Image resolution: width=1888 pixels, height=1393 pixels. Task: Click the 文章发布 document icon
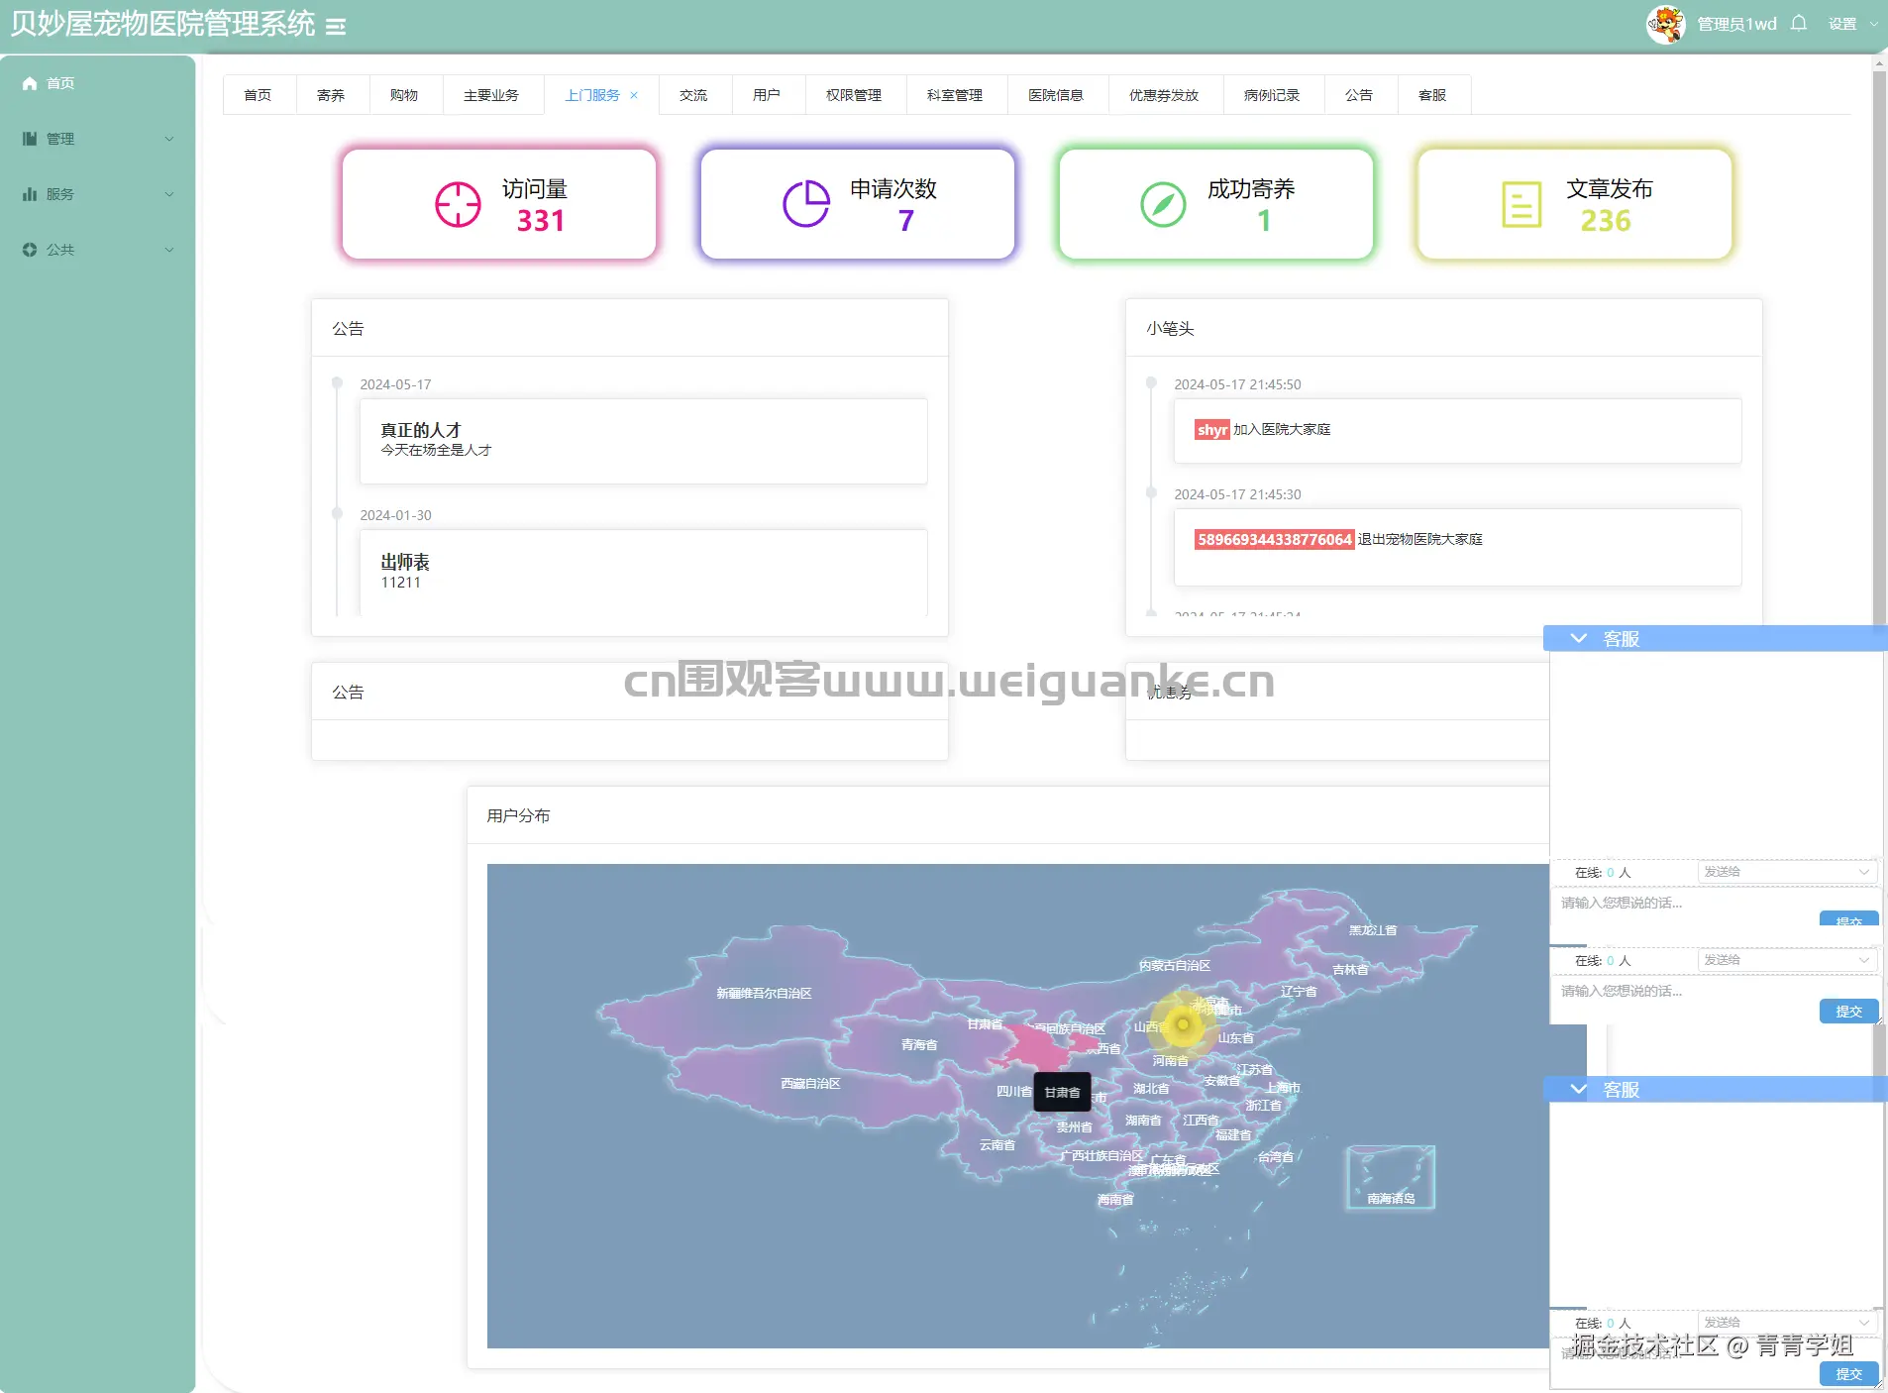1521,204
